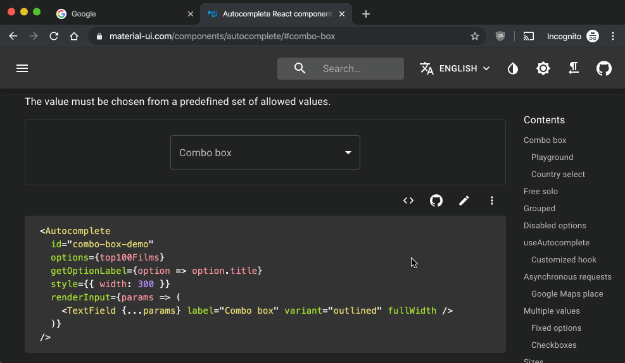Jump to Customized hook section
The image size is (625, 363).
564,260
